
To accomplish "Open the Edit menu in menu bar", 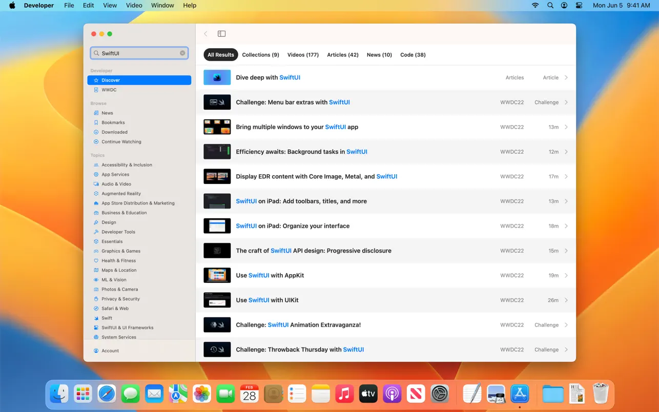I will 89,5.
